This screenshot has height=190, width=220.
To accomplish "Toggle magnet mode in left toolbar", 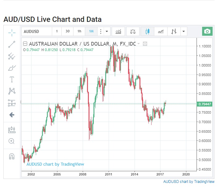I will coord(12,156).
